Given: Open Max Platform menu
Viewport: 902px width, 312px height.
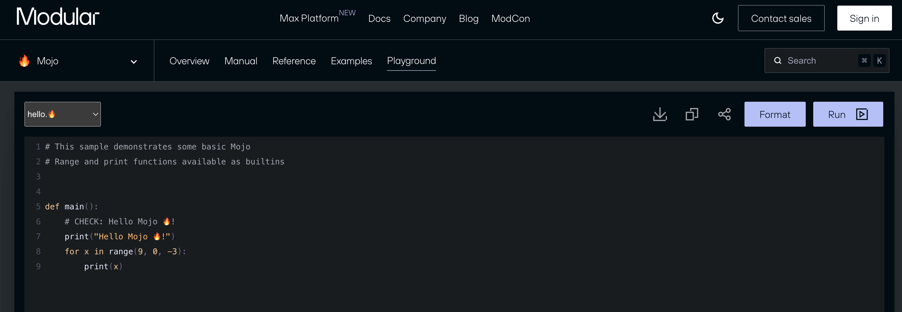Looking at the screenshot, I should [309, 18].
